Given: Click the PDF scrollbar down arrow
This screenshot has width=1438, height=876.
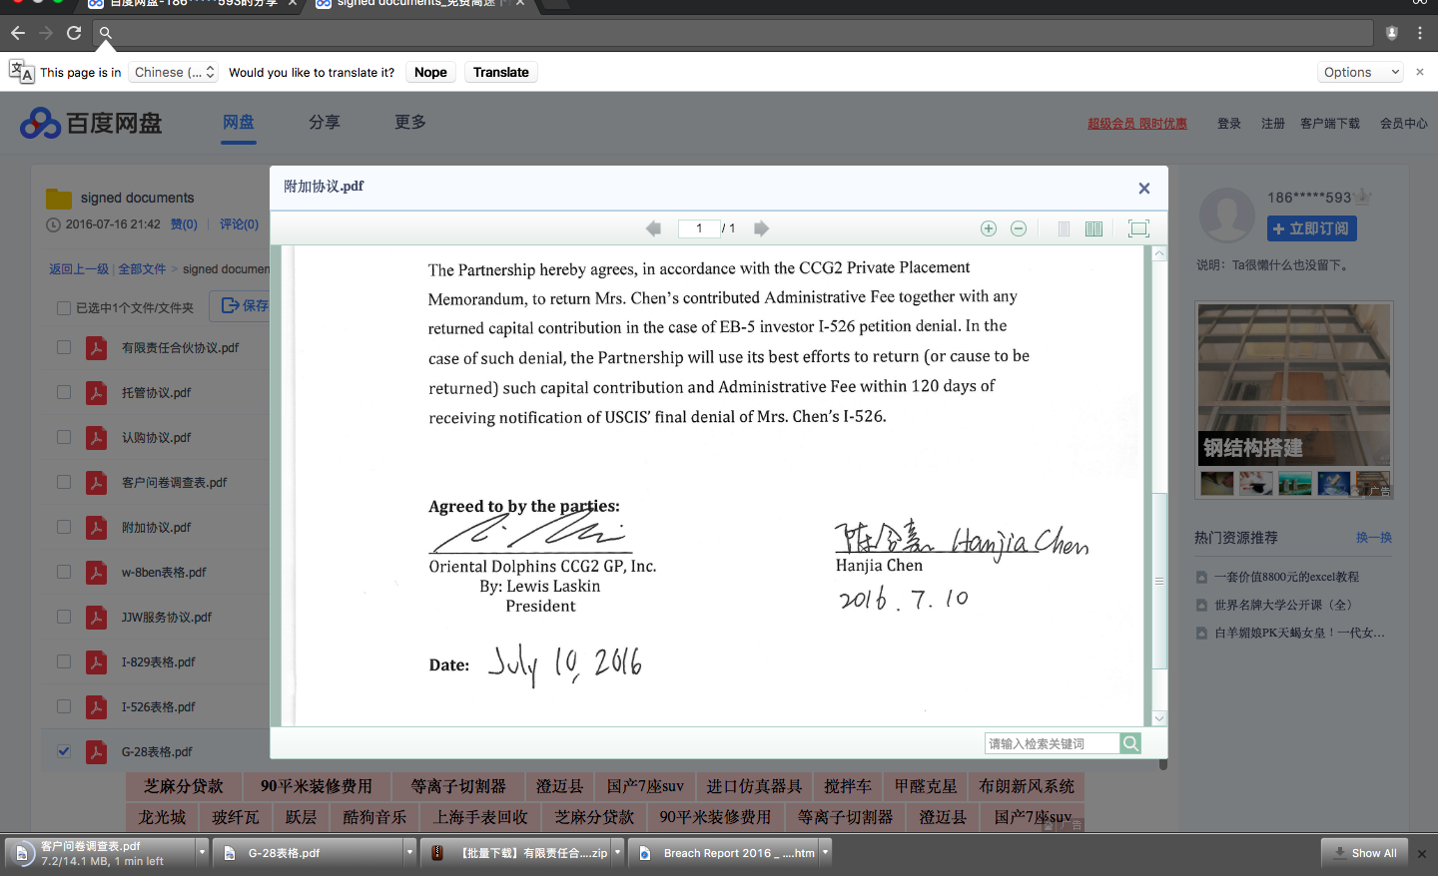Looking at the screenshot, I should pyautogui.click(x=1159, y=718).
